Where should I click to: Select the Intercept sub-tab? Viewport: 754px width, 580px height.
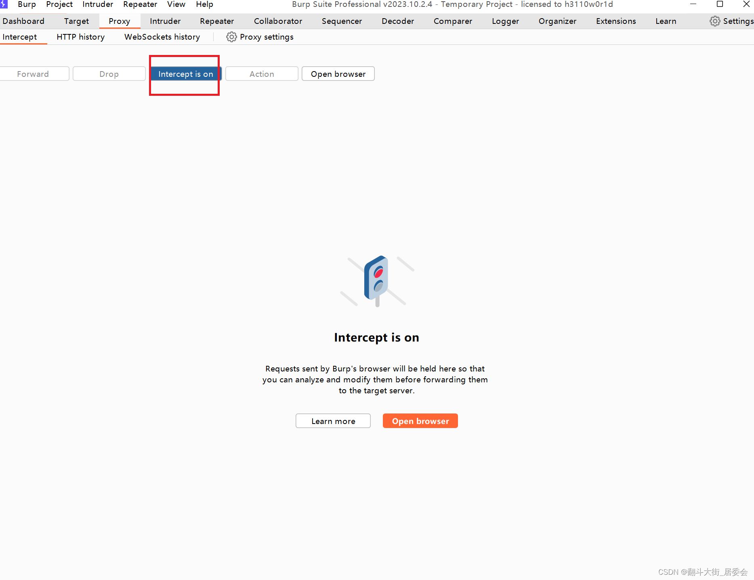click(x=19, y=37)
